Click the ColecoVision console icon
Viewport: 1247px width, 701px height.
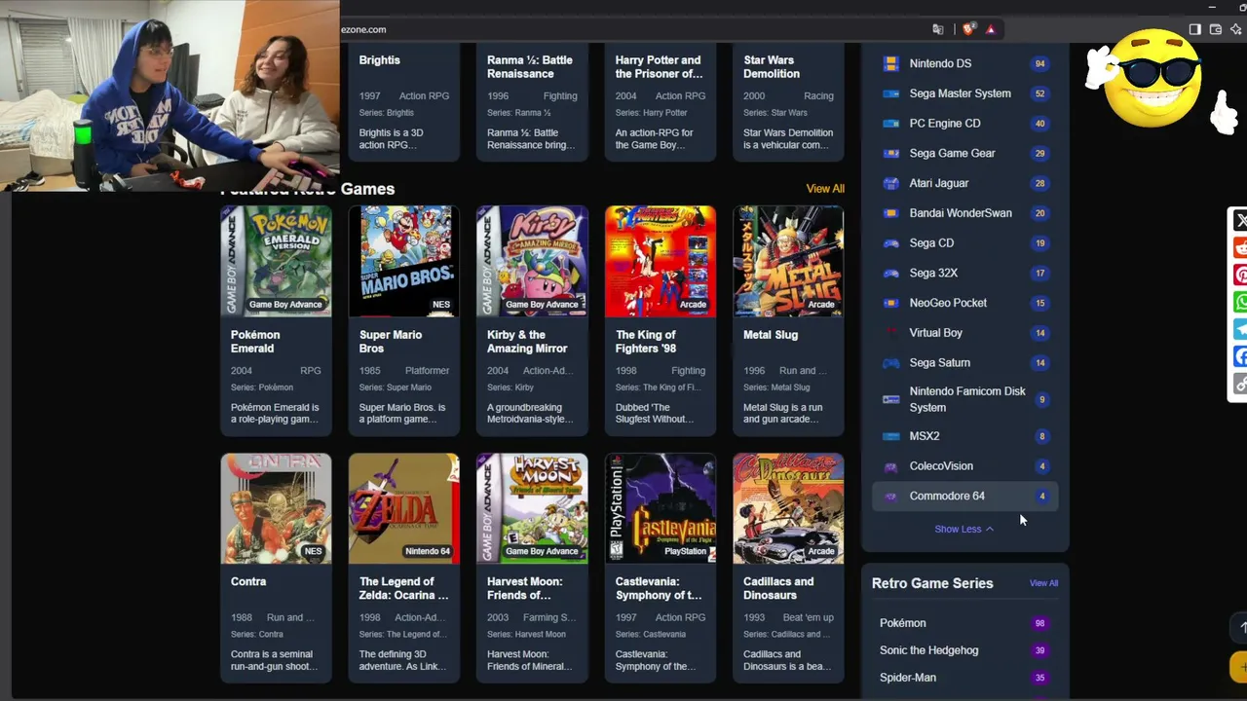tap(890, 466)
